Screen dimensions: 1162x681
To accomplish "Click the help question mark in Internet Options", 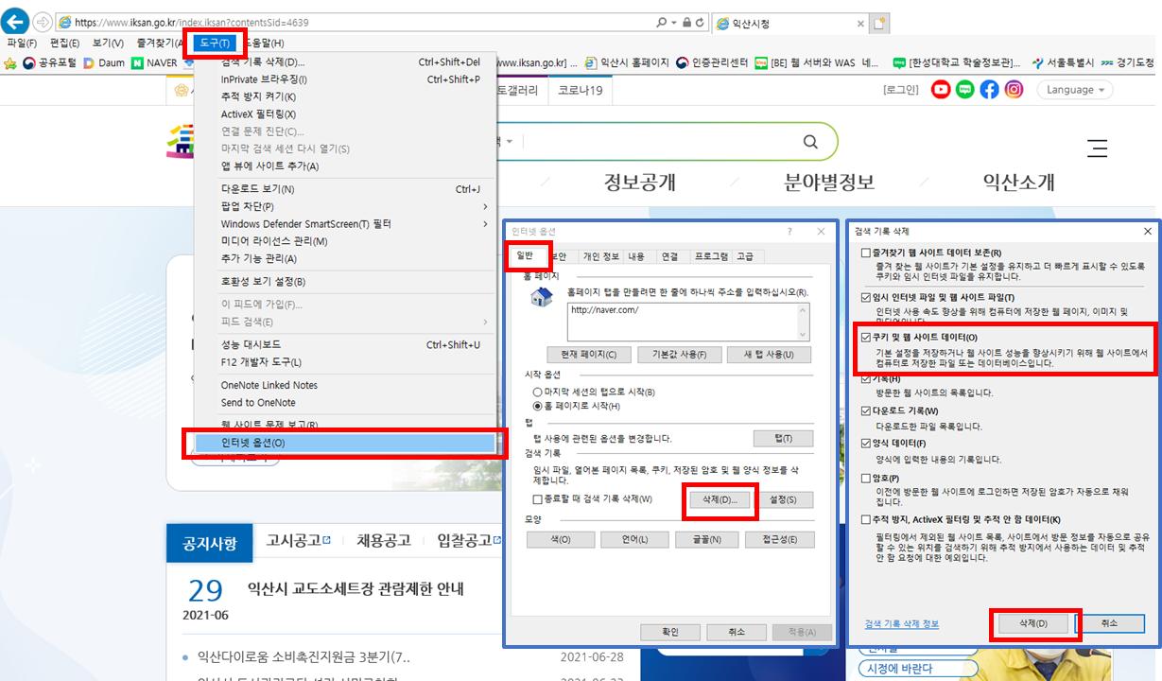I will pyautogui.click(x=789, y=231).
